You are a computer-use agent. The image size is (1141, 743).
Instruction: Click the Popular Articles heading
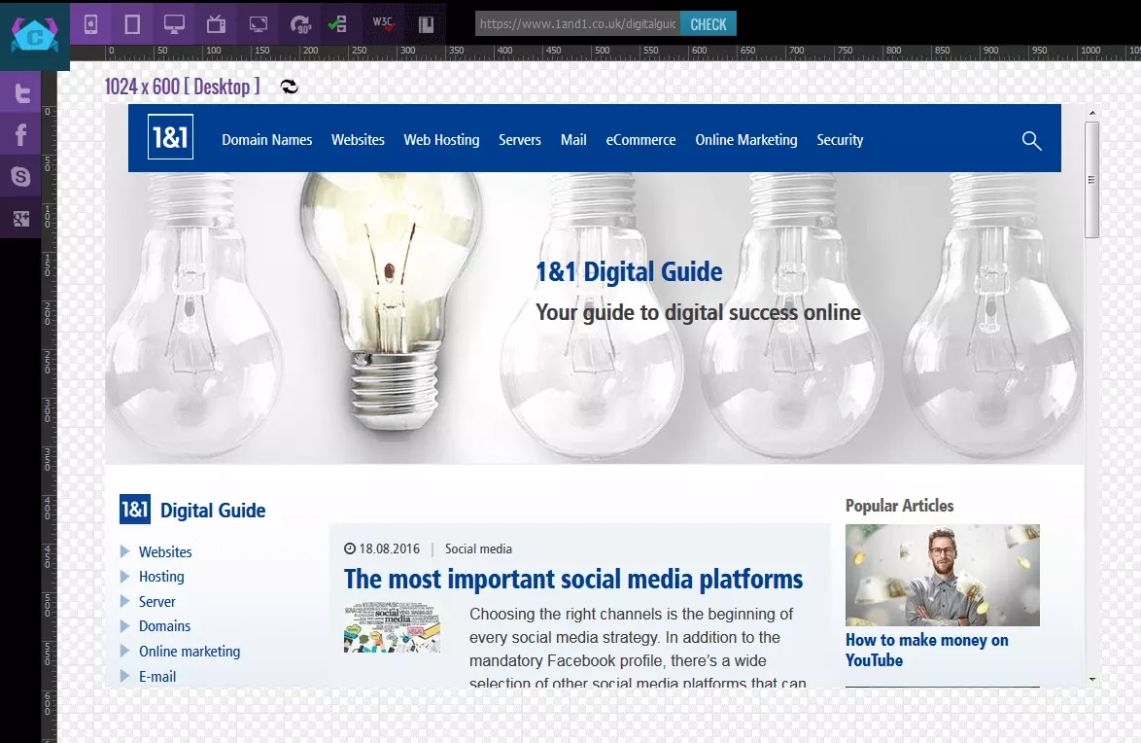(x=899, y=506)
